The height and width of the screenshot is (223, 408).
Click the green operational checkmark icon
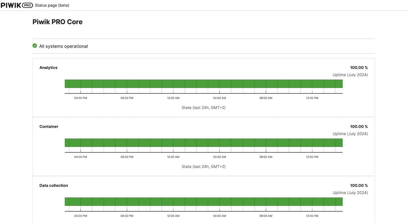click(35, 46)
